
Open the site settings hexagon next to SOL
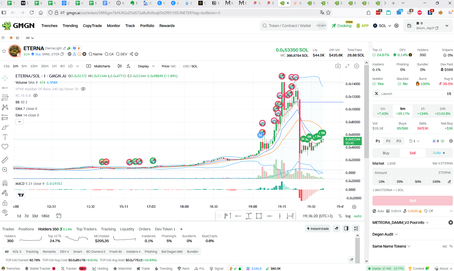coord(396,26)
